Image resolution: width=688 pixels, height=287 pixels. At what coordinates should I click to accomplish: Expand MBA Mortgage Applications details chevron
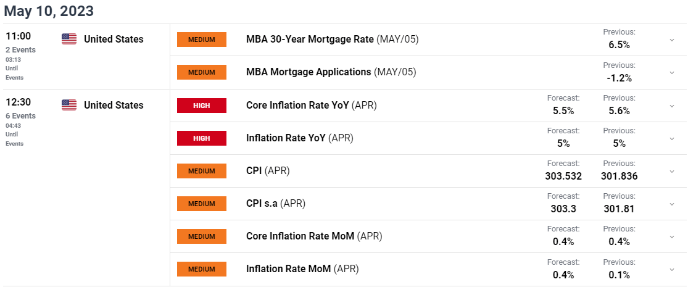(672, 72)
